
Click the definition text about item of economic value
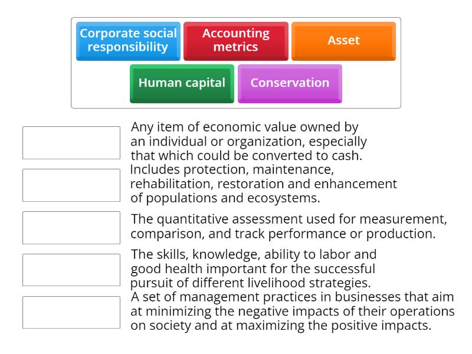[x=248, y=141]
